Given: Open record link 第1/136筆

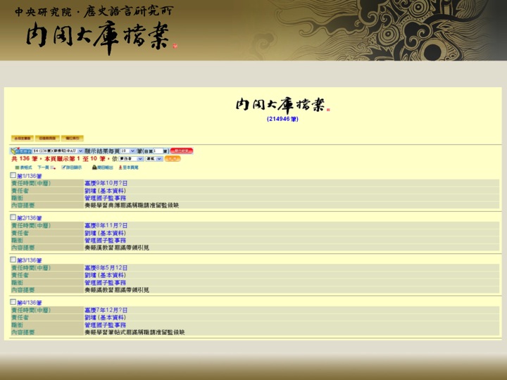Looking at the screenshot, I should (30, 176).
